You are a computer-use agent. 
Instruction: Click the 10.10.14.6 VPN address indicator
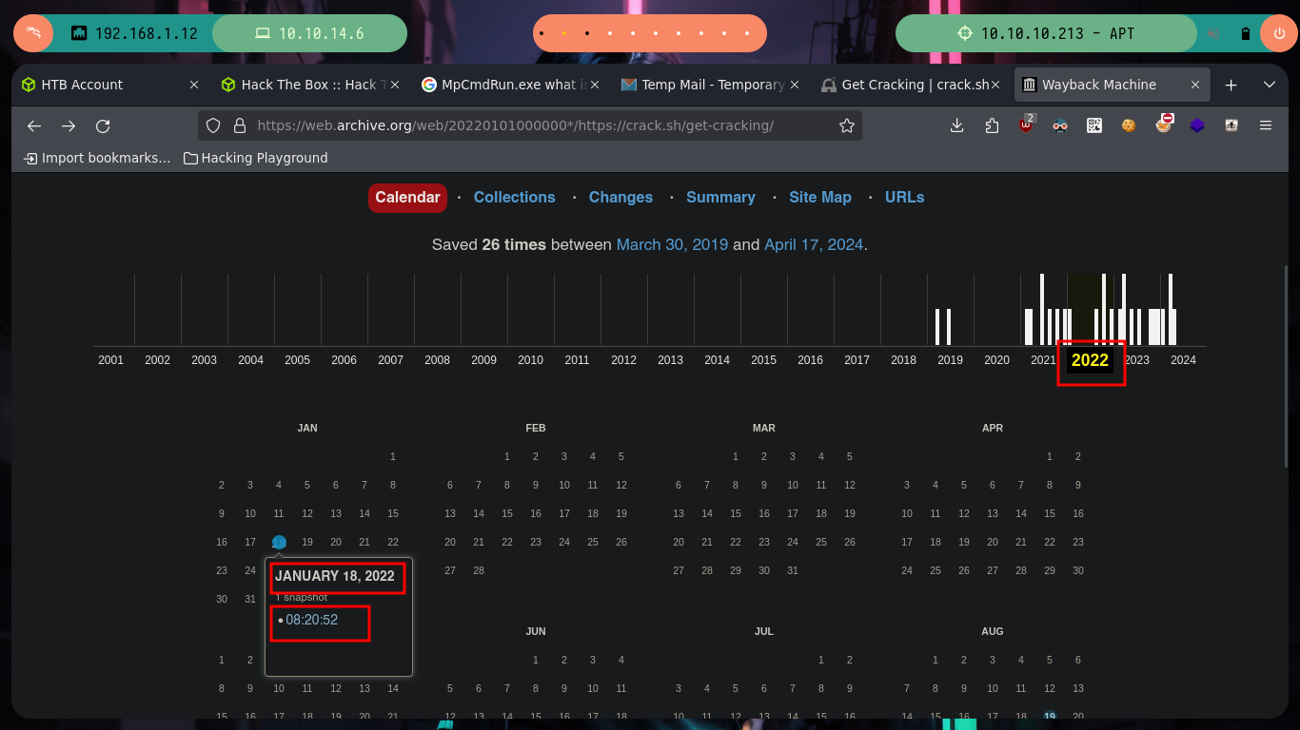point(310,33)
